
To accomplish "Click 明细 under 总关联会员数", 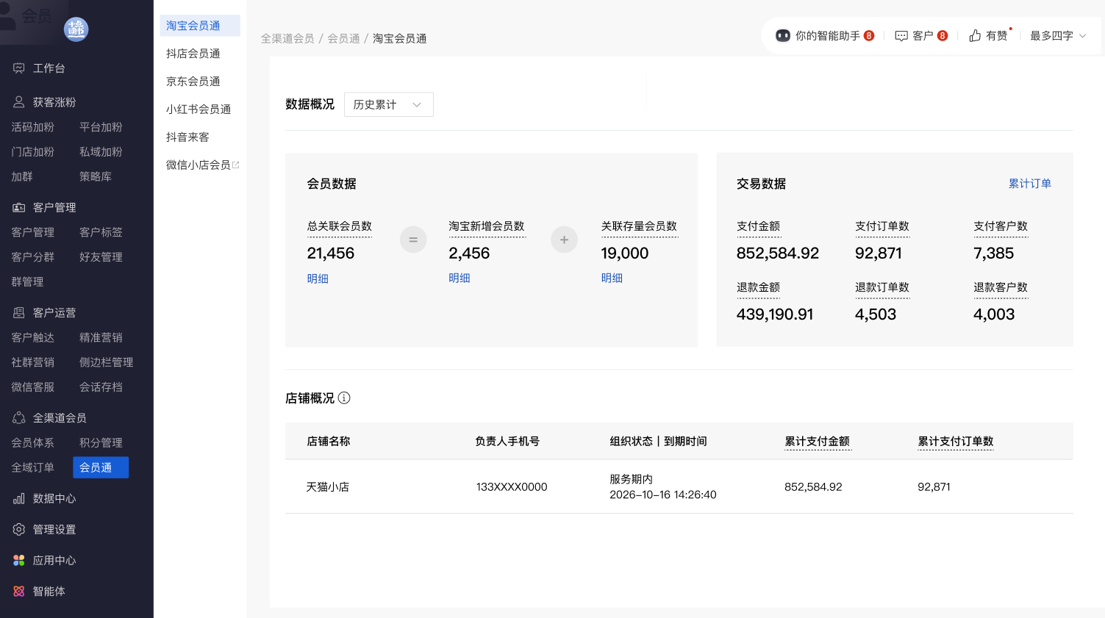I will pos(318,279).
